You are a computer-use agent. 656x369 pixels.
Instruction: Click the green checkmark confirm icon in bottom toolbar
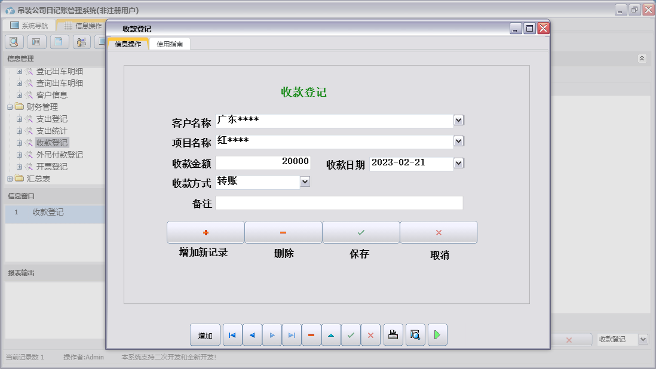[x=351, y=335]
